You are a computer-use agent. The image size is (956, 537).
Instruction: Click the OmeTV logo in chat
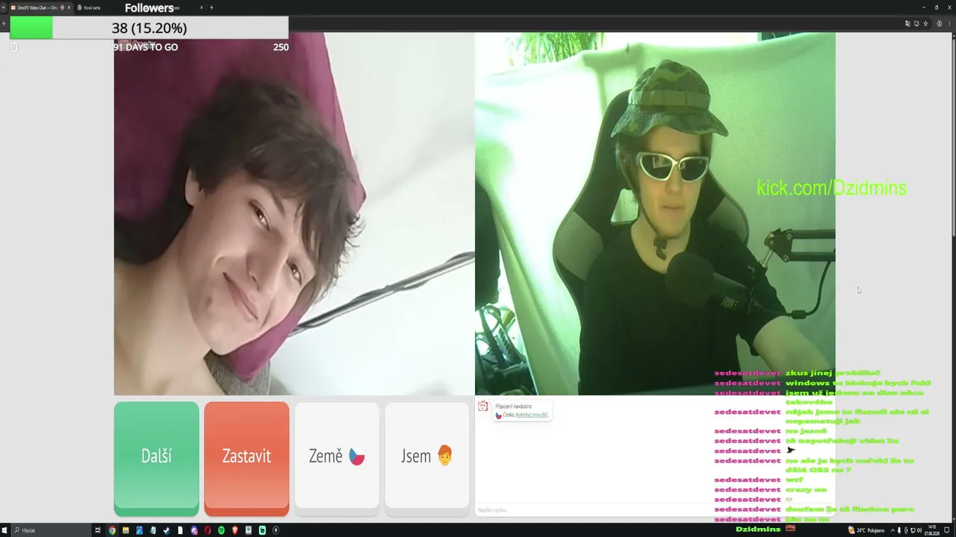(x=482, y=406)
